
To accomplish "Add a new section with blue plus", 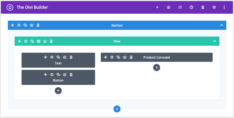I will coord(117,109).
